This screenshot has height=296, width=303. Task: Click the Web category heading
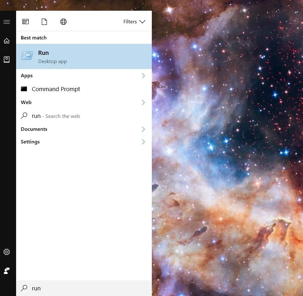[26, 102]
